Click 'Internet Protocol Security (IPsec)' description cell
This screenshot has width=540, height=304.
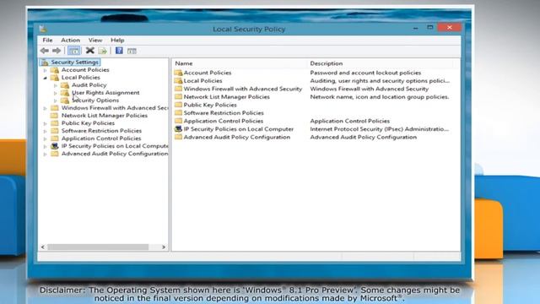pos(380,129)
